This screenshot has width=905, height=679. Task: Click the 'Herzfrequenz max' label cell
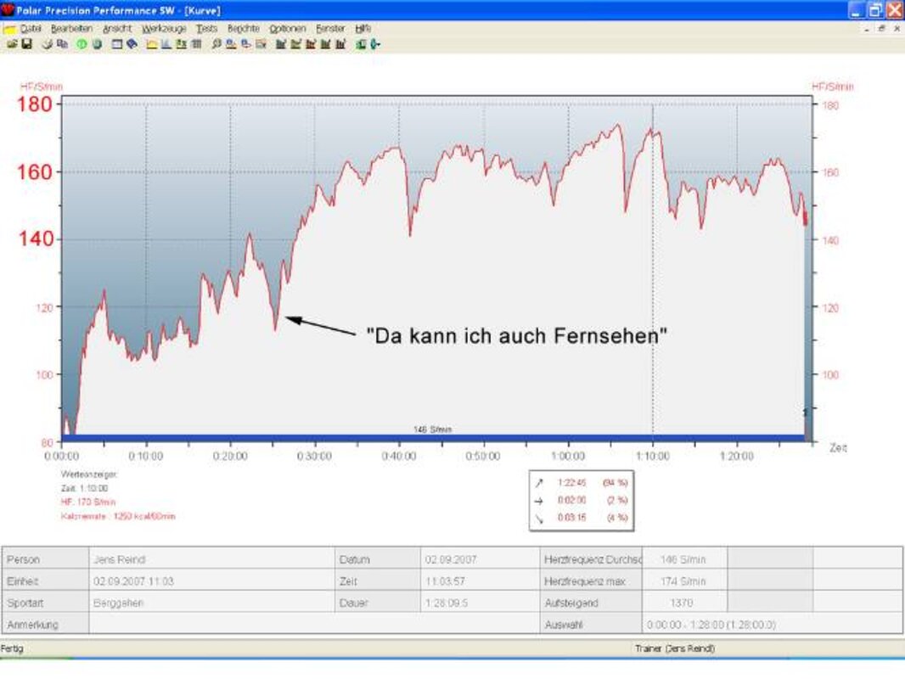coord(591,581)
